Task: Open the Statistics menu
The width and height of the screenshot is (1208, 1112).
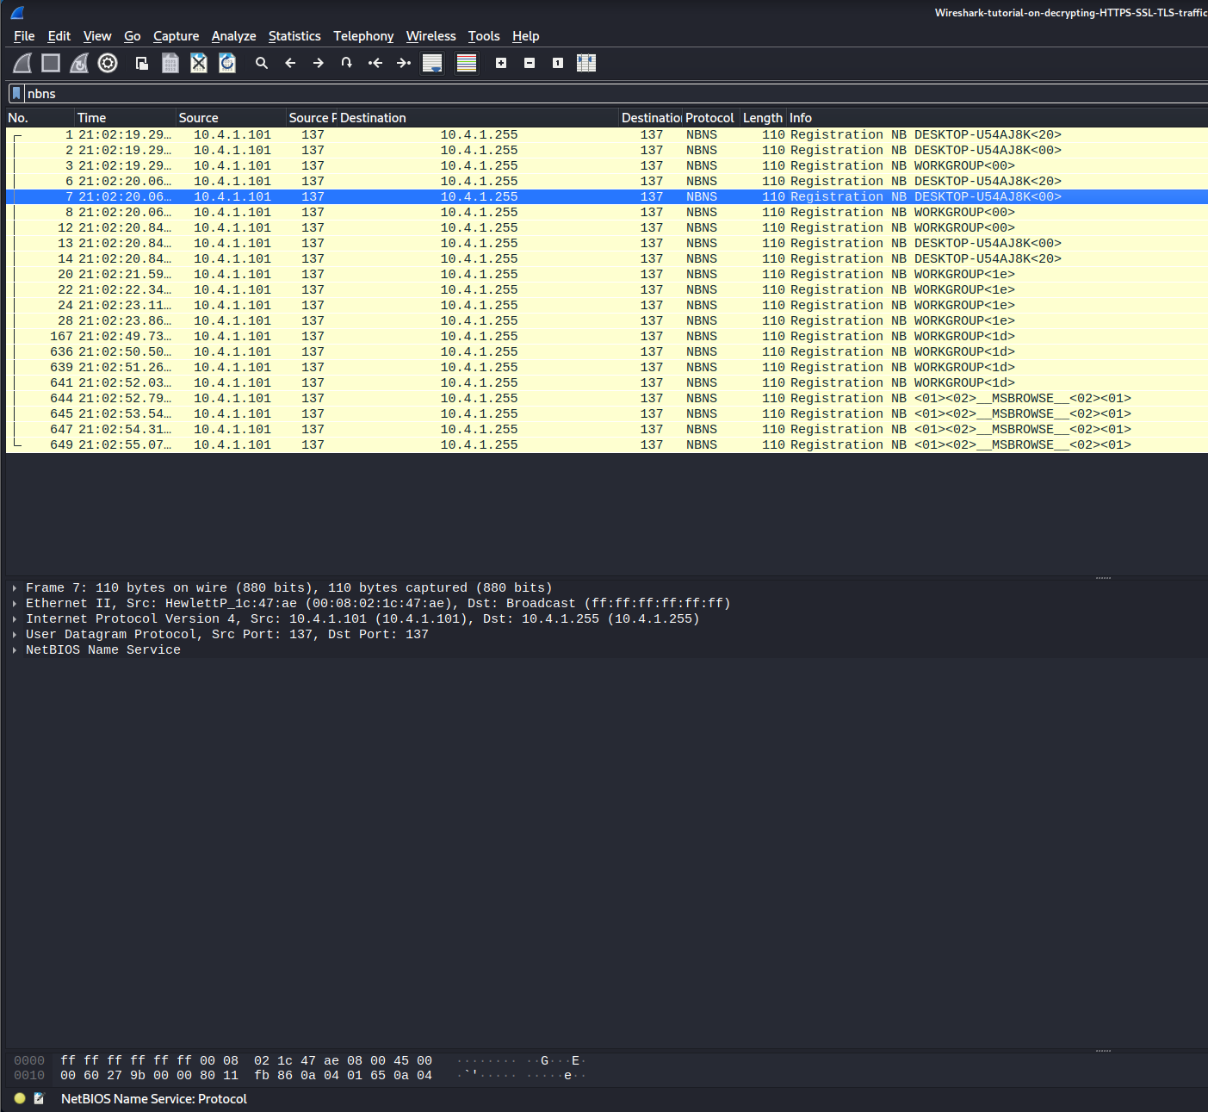Action: (x=294, y=36)
